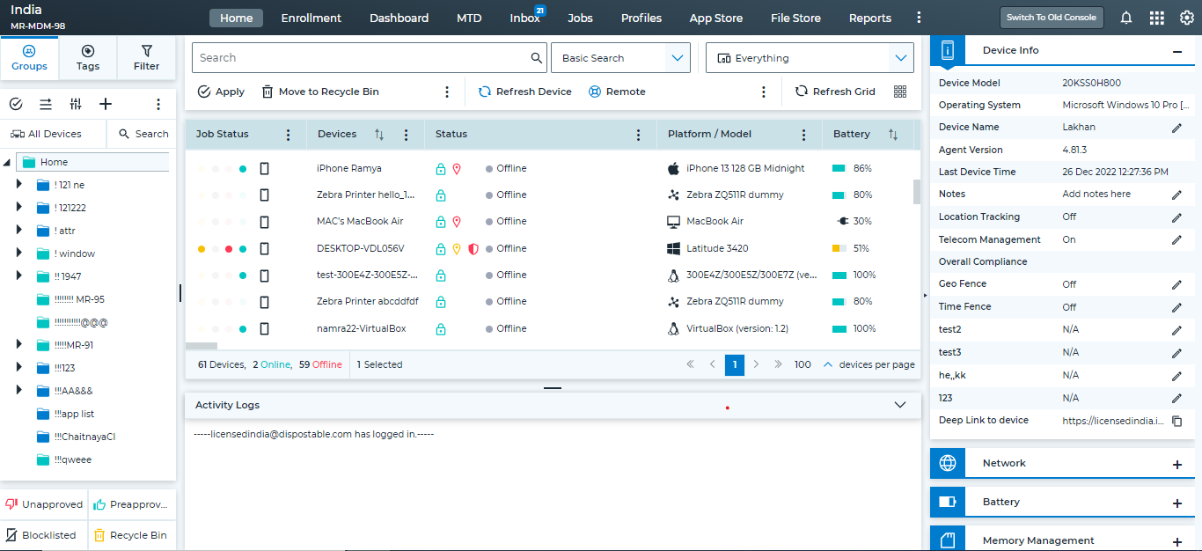This screenshot has width=1202, height=551.
Task: Click the search magnifier icon
Action: [x=537, y=58]
